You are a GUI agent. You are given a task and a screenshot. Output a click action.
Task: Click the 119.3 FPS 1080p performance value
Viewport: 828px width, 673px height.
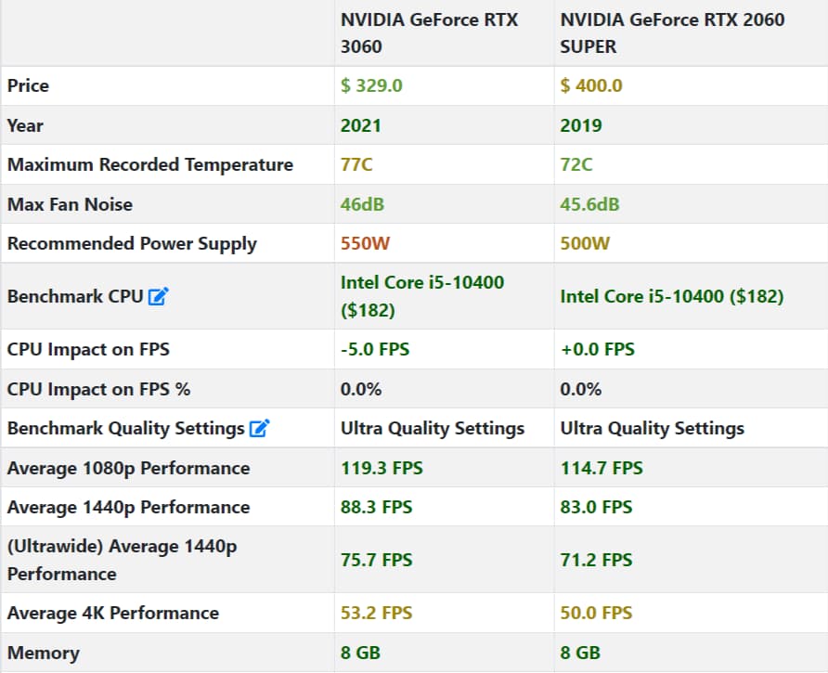coord(382,469)
